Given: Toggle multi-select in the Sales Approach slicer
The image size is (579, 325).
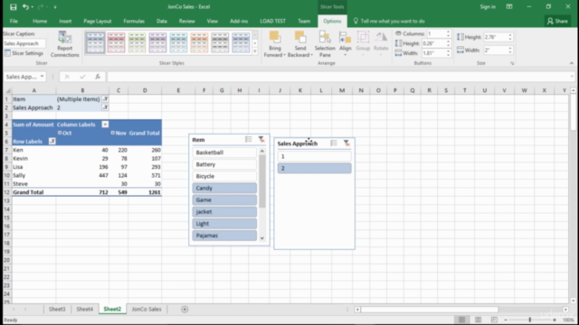Looking at the screenshot, I should [x=334, y=143].
